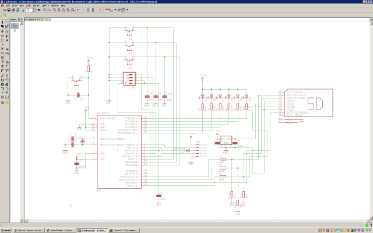This screenshot has height=233, width=373.
Task: Run a ULP with the ULP icon
Action: (x=49, y=10)
